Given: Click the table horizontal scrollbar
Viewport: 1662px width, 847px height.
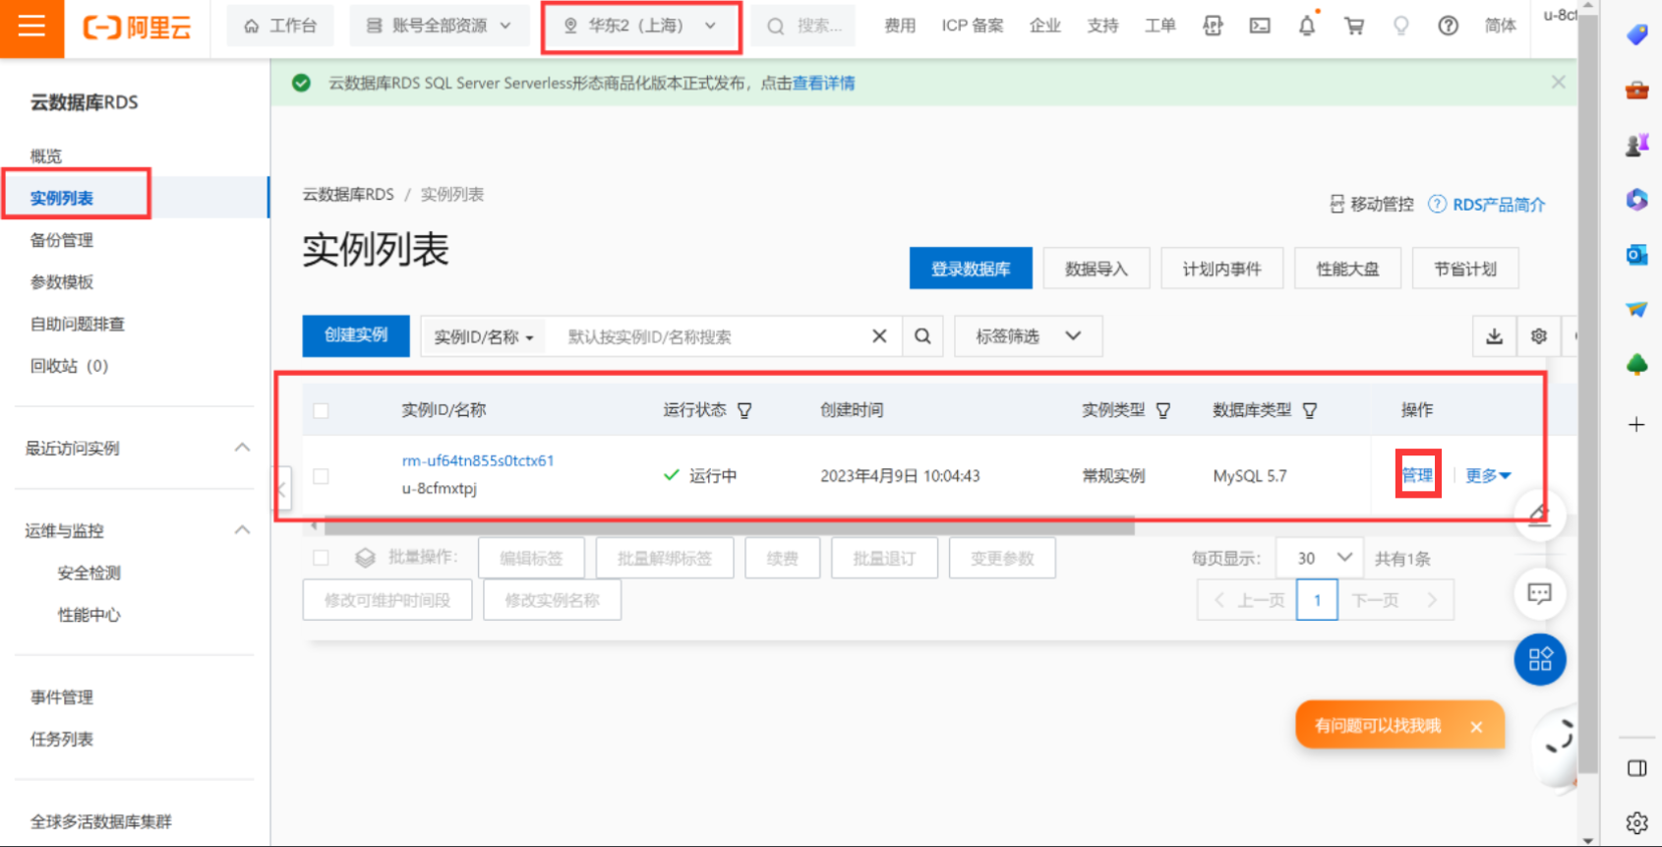Looking at the screenshot, I should point(729,527).
